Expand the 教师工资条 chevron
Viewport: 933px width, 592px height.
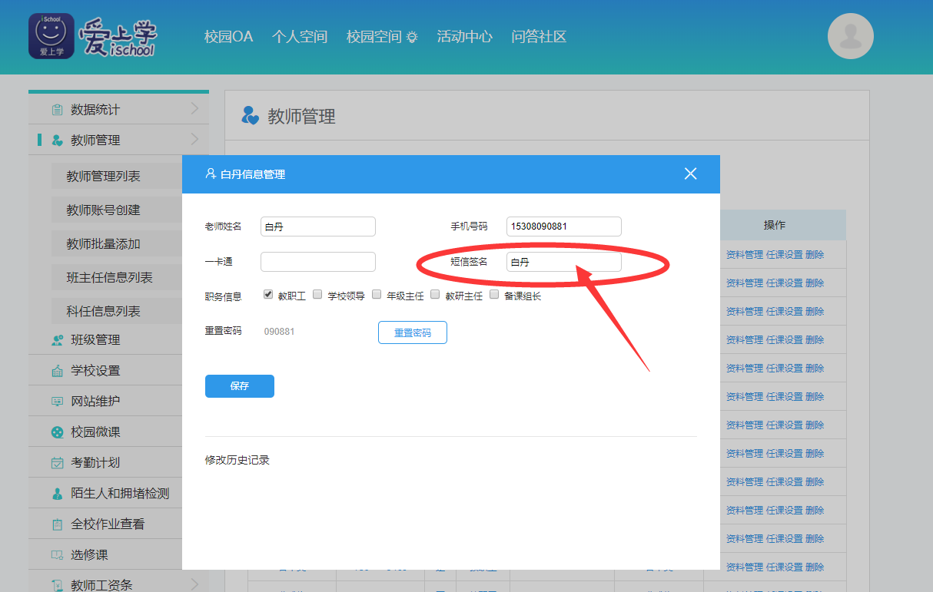point(194,584)
